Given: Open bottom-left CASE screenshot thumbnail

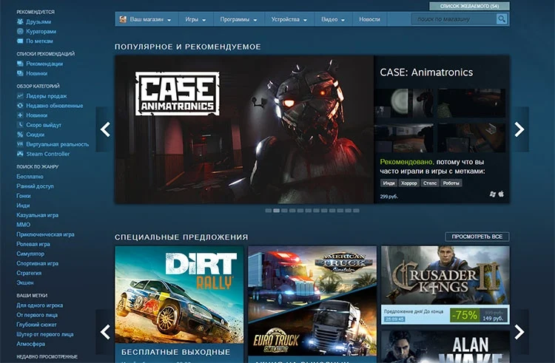Looking at the screenshot, I should click(404, 138).
